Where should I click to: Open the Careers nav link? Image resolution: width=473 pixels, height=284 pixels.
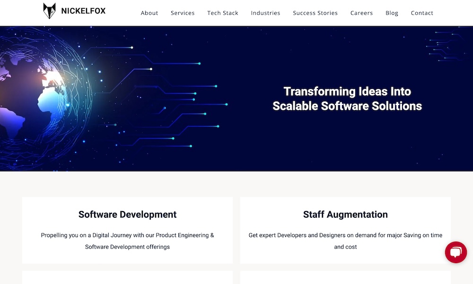[361, 13]
